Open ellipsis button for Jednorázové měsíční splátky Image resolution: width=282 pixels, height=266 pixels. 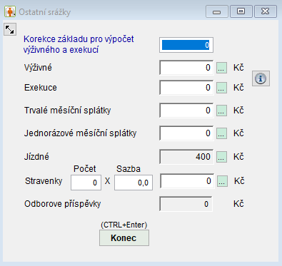(221, 133)
